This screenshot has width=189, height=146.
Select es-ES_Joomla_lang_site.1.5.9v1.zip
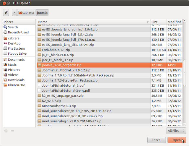110,45
